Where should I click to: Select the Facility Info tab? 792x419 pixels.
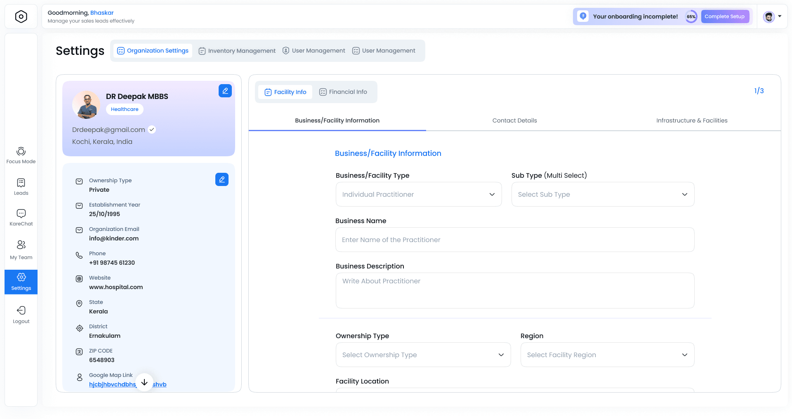(x=285, y=92)
